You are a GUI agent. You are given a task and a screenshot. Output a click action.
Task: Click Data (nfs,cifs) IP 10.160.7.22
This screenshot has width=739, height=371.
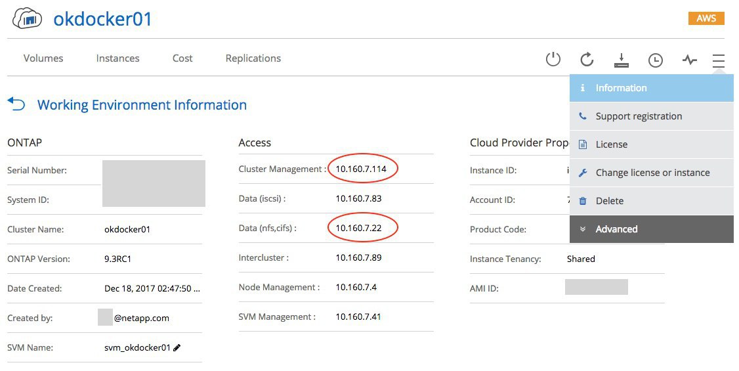(358, 228)
